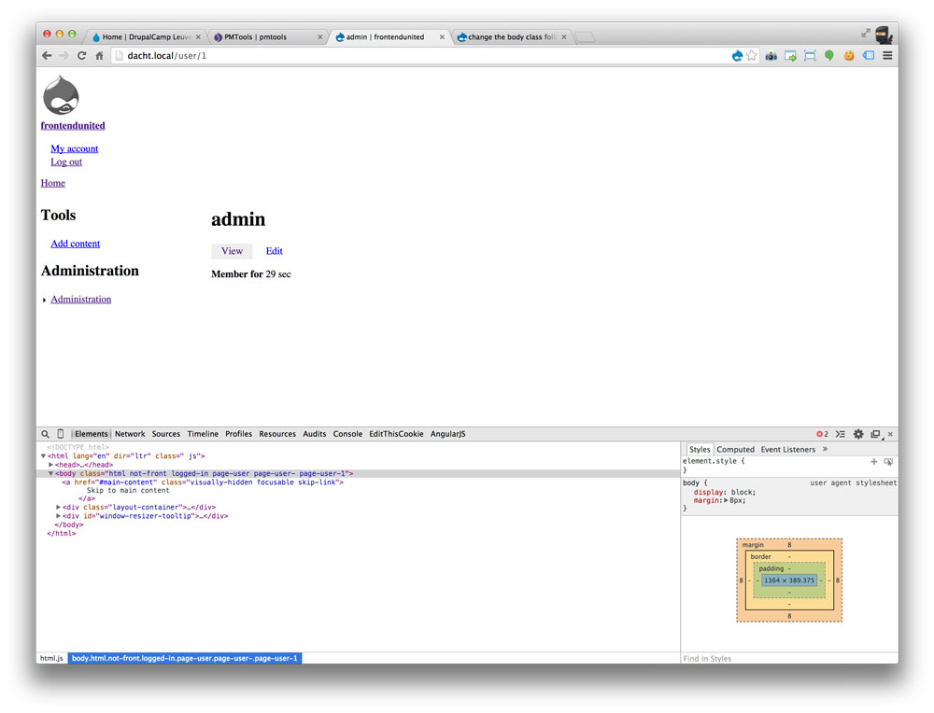
Task: Collapse the body element in the DOM tree
Action: pos(50,473)
